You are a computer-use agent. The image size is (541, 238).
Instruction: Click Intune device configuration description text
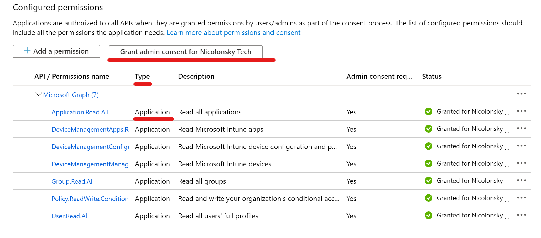tap(258, 147)
